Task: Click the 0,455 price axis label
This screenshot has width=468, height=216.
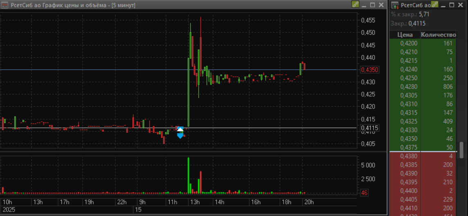Action: point(368,20)
